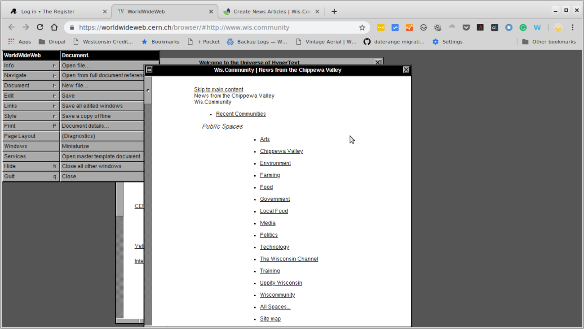Image resolution: width=584 pixels, height=329 pixels.
Task: Bookmark this page with the star icon
Action: click(362, 27)
